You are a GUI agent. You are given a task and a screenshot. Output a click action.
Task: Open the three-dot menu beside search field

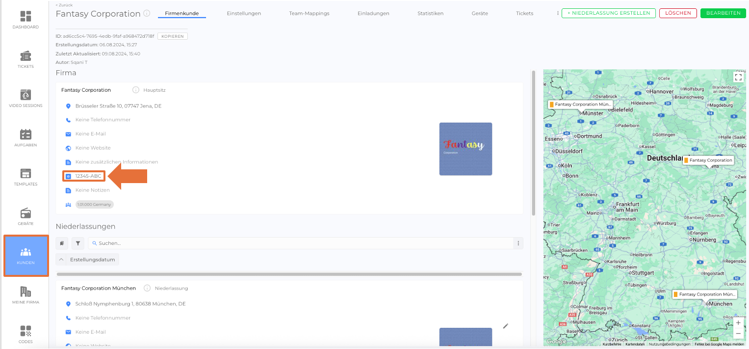click(518, 243)
